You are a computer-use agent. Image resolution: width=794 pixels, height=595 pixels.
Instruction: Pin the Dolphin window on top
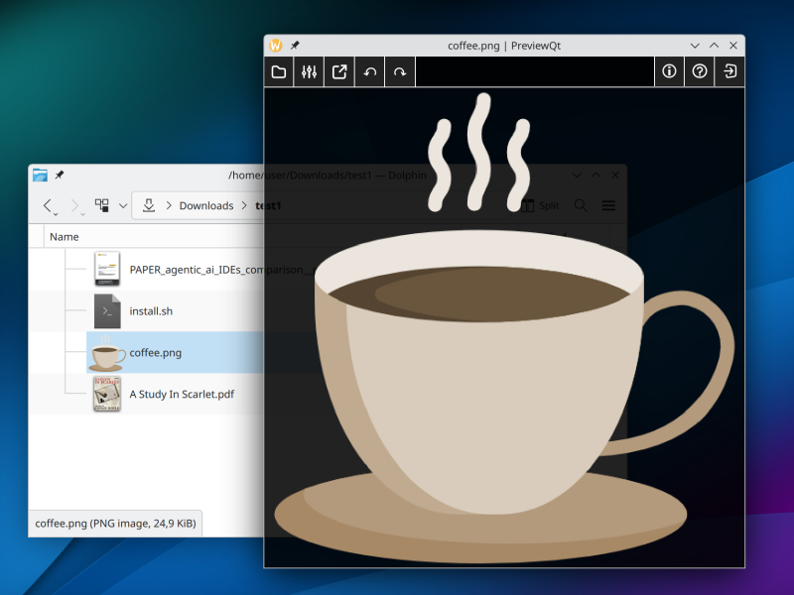[x=58, y=175]
